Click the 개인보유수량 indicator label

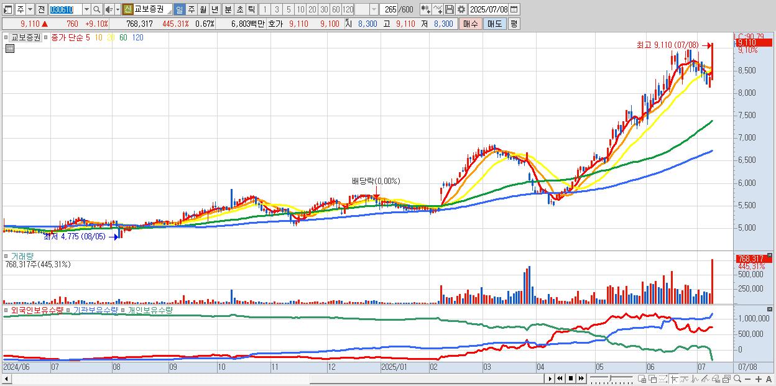pos(150,310)
